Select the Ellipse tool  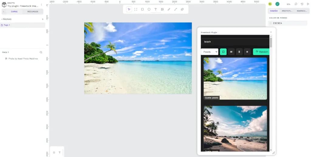(149, 9)
